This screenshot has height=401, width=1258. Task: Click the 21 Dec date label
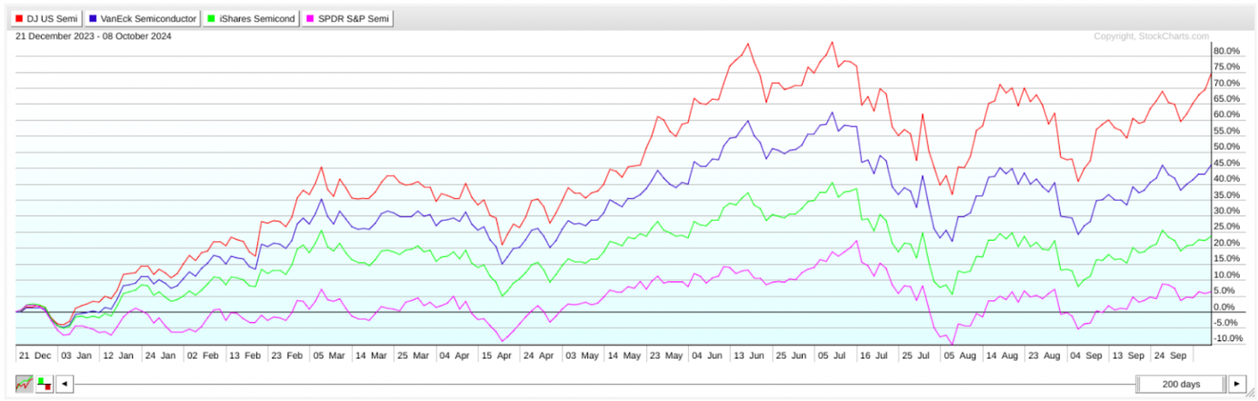34,357
